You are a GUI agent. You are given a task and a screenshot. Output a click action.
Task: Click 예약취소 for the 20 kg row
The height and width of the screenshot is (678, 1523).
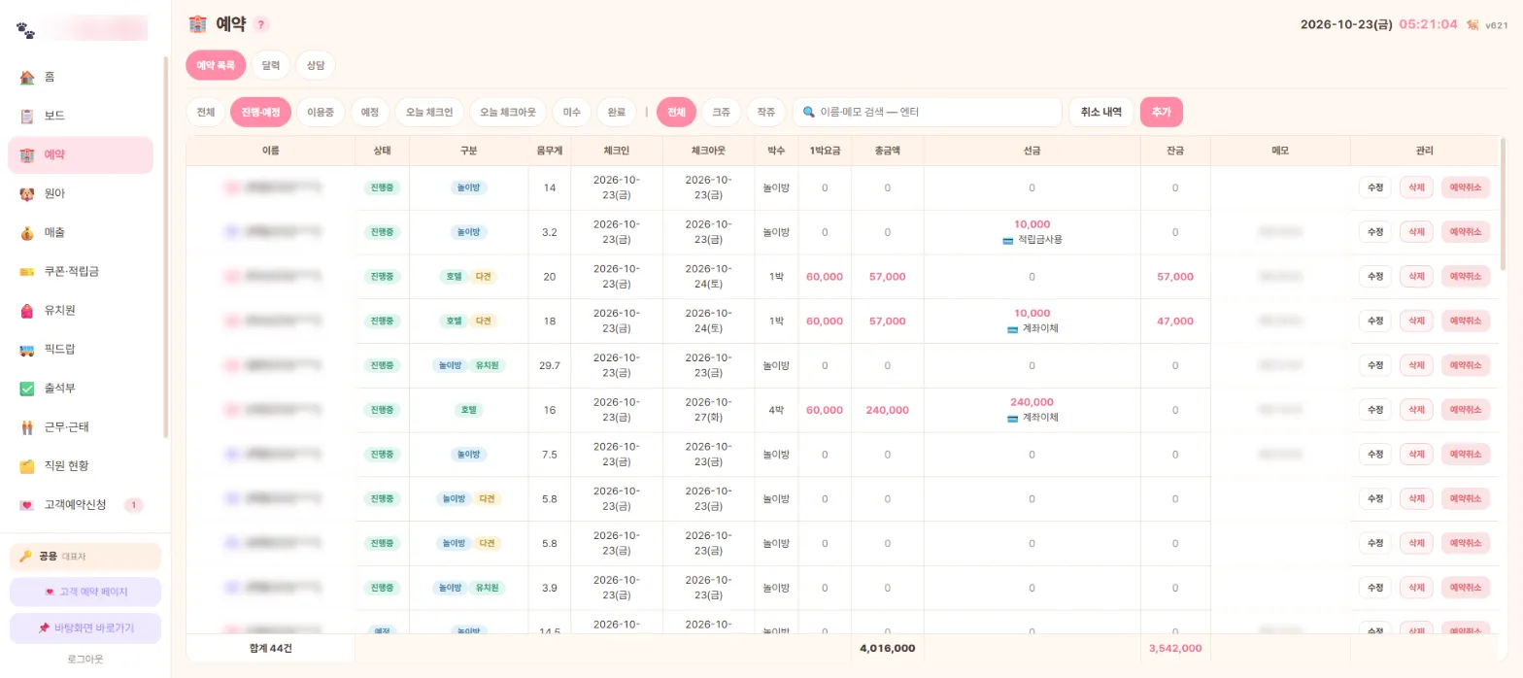click(1466, 277)
